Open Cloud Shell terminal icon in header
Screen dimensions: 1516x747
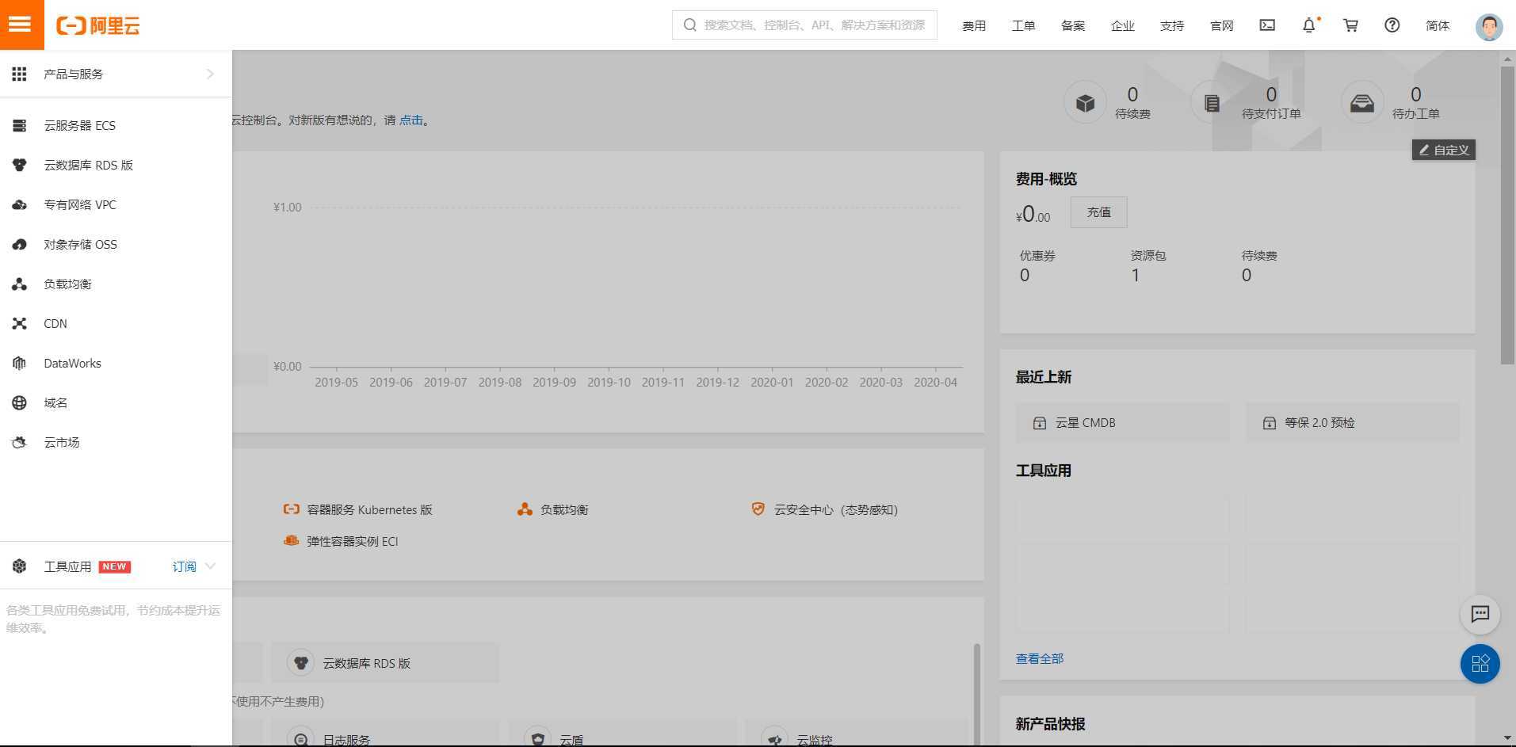tap(1267, 25)
